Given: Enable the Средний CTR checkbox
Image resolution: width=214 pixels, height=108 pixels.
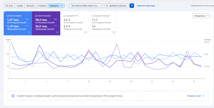Looking at the screenshot, I should pos(65,16).
